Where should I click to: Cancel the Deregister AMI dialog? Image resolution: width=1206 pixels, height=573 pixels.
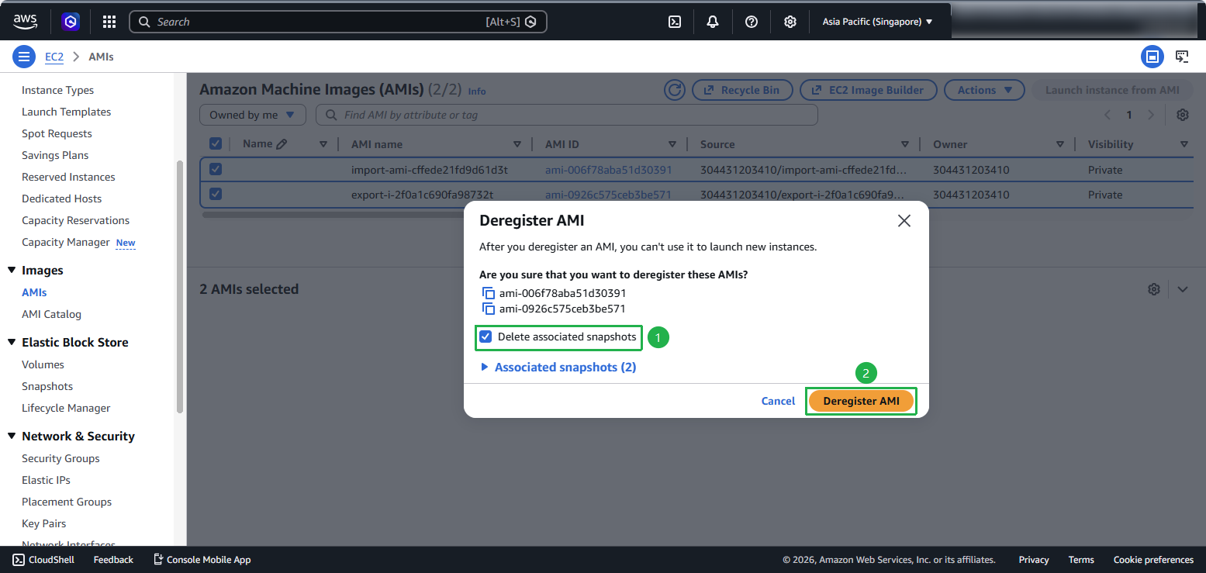778,401
